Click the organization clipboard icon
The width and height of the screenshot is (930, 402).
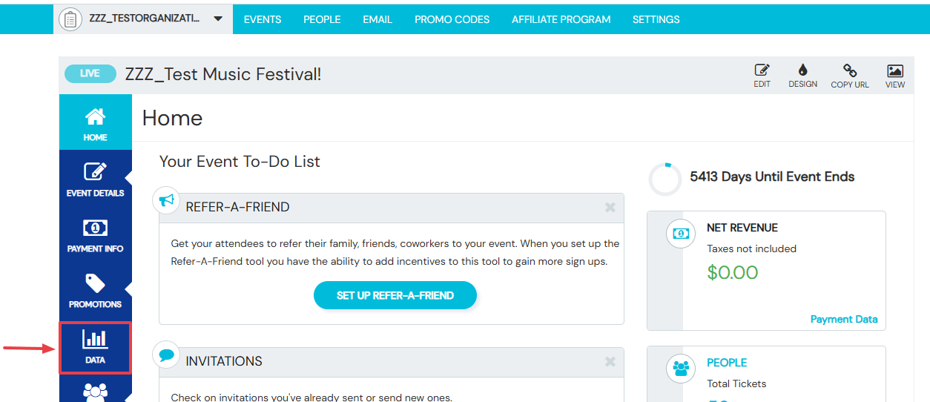click(70, 19)
